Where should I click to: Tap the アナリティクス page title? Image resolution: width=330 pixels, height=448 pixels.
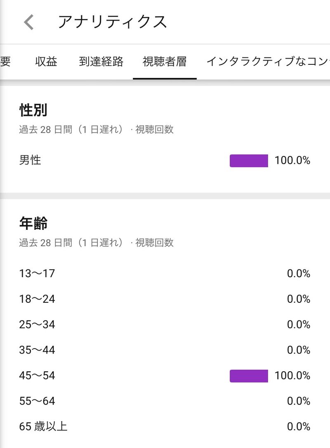[x=112, y=22]
